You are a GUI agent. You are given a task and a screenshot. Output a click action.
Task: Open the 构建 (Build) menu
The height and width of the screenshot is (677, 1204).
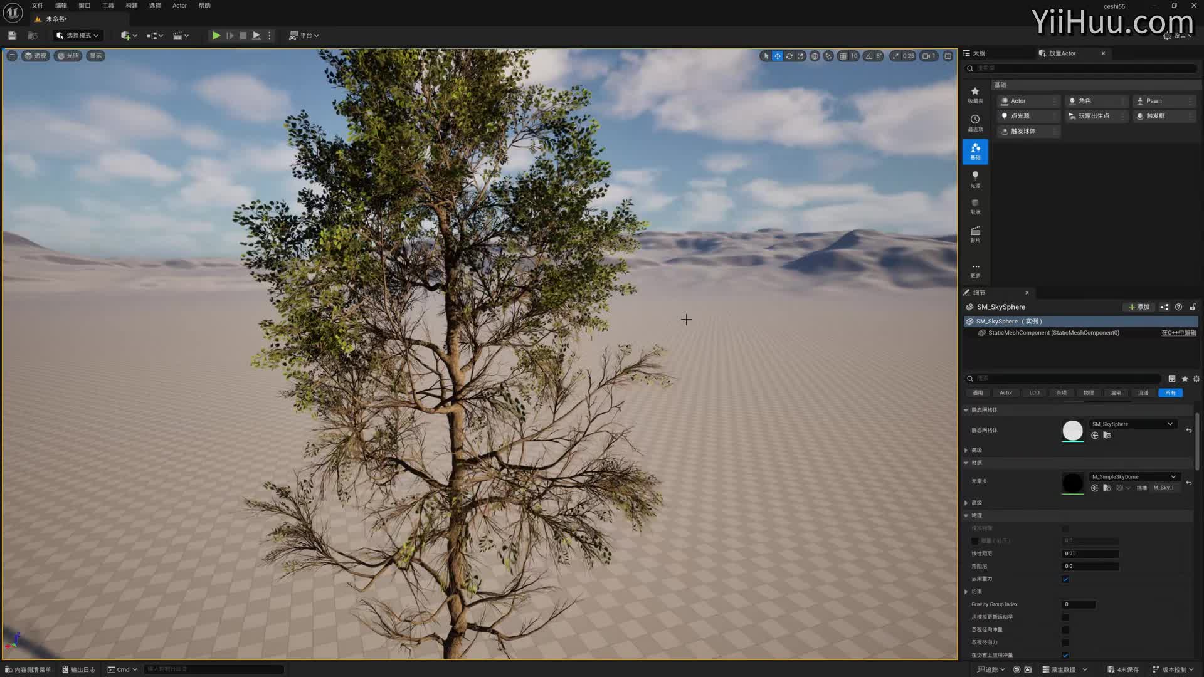coord(131,6)
